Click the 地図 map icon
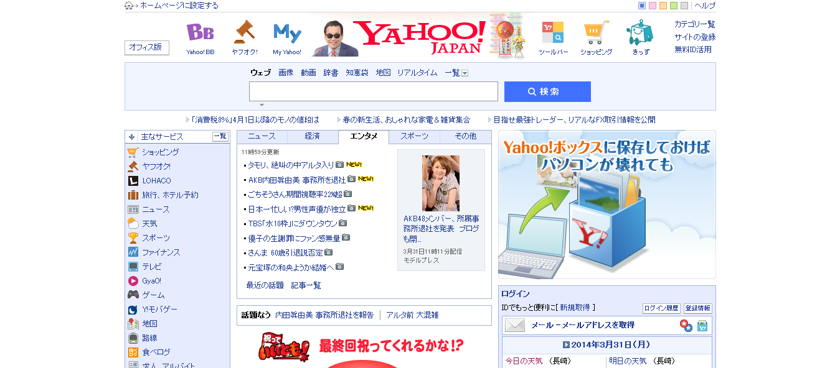The width and height of the screenshot is (840, 368). 133,324
